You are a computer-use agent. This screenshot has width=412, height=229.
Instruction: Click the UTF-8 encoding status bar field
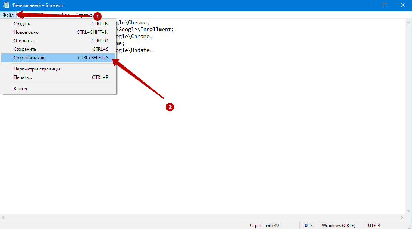pos(374,225)
